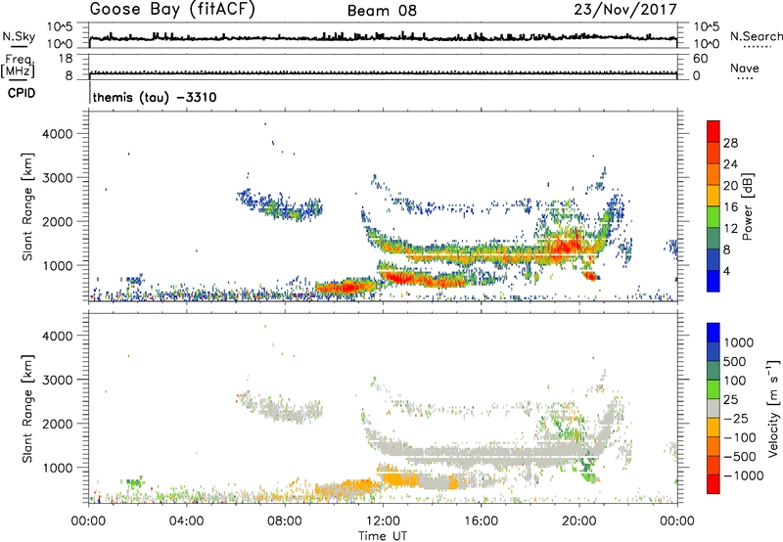Image resolution: width=783 pixels, height=542 pixels.
Task: Click the 'N.Search' legend label
Action: (756, 36)
